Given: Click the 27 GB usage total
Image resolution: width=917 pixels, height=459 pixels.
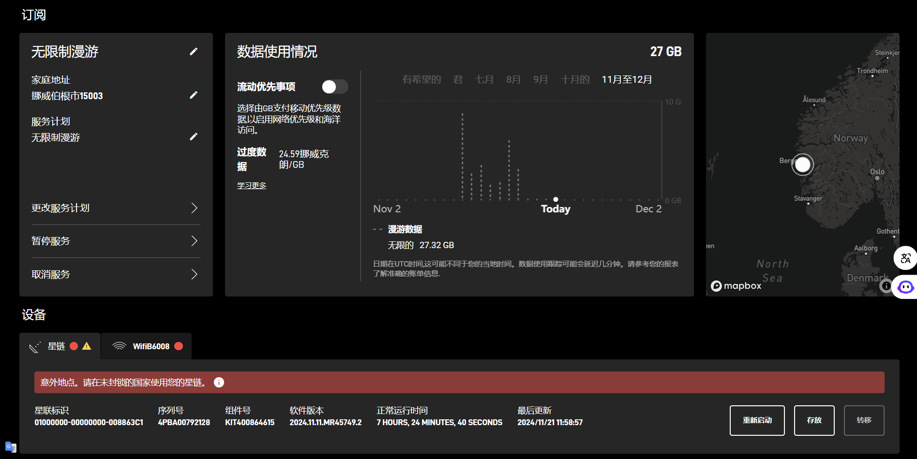Looking at the screenshot, I should coord(666,52).
